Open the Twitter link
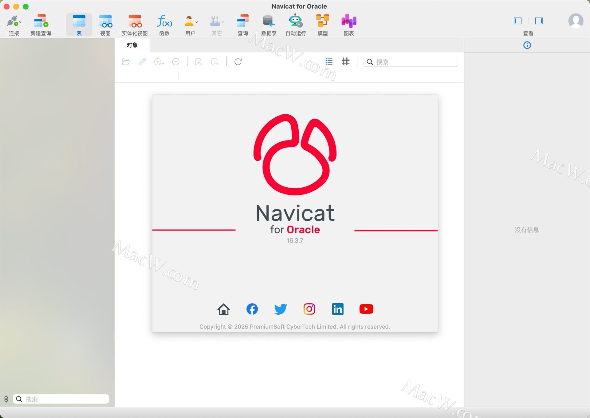Image resolution: width=590 pixels, height=418 pixels. 281,309
